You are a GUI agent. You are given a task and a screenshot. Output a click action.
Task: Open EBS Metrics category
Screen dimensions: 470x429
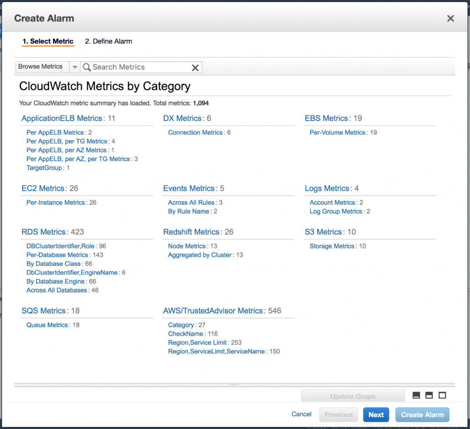pos(326,118)
